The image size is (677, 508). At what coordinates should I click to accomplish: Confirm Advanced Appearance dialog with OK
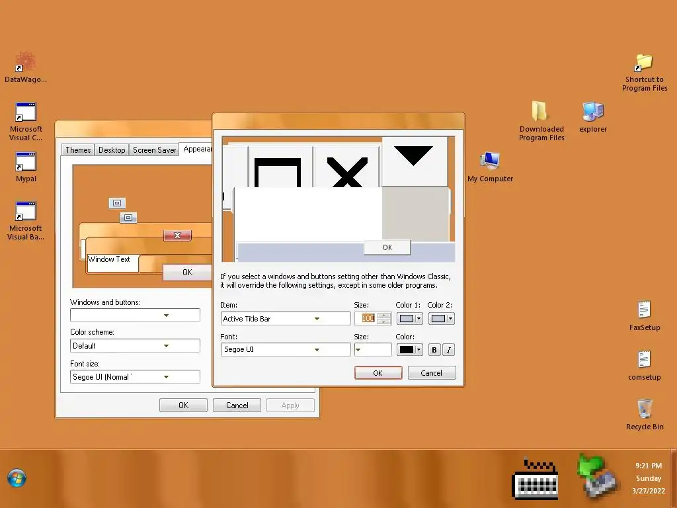(378, 373)
